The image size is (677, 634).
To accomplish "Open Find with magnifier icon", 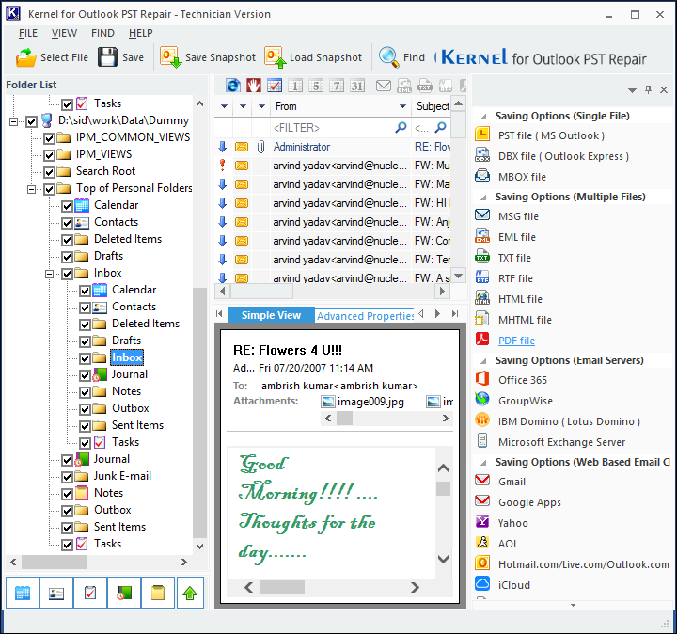I will (x=388, y=57).
